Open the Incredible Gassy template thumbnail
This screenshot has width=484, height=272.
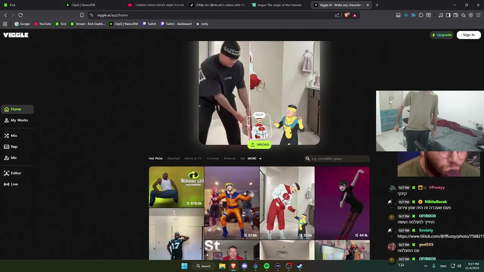(x=176, y=187)
